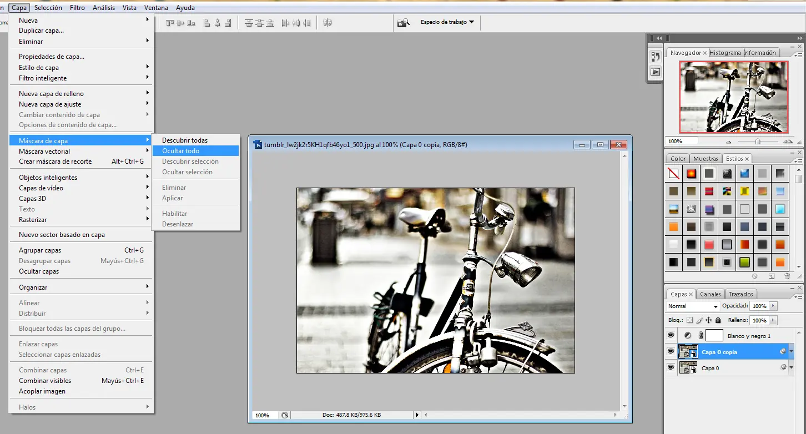The width and height of the screenshot is (806, 434).
Task: Apply the red glowing style swatch
Action: pyautogui.click(x=691, y=174)
